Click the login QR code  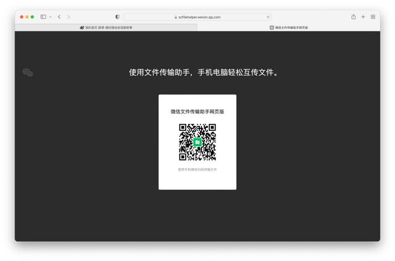click(x=197, y=142)
